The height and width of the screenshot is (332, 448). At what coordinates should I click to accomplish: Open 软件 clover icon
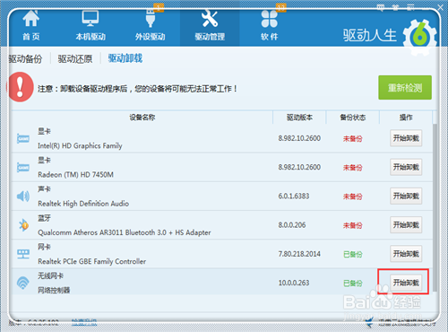pos(270,19)
